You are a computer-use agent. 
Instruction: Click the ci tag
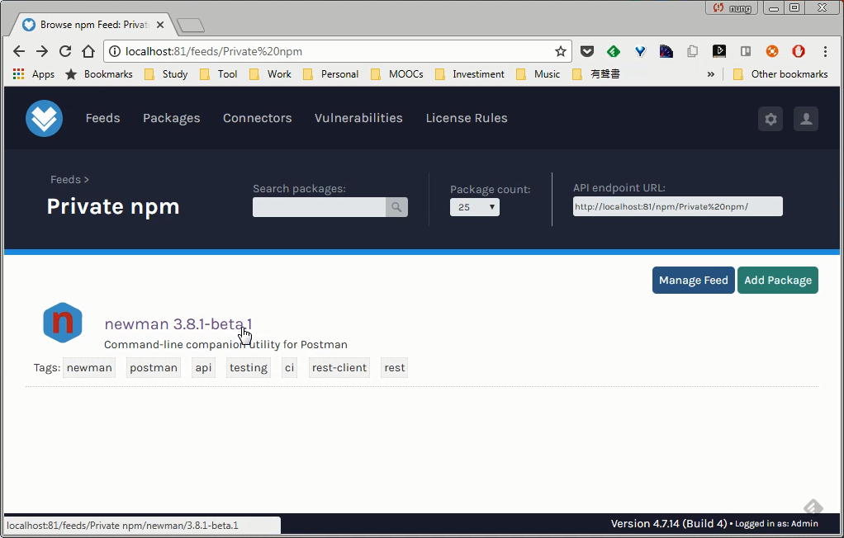point(290,367)
